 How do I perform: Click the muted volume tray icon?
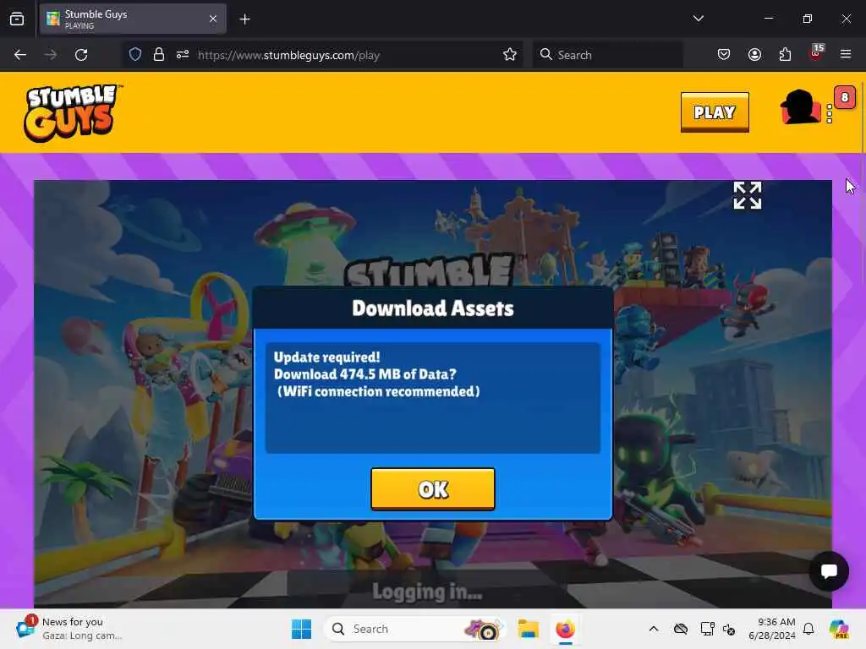coord(729,629)
